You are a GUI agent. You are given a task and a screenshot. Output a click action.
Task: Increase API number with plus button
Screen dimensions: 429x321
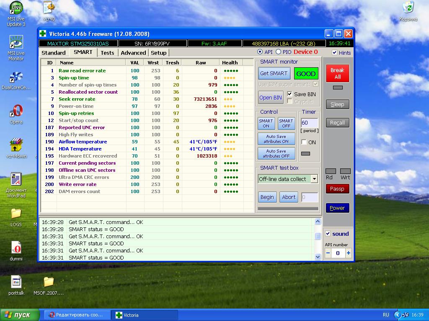[348, 253]
